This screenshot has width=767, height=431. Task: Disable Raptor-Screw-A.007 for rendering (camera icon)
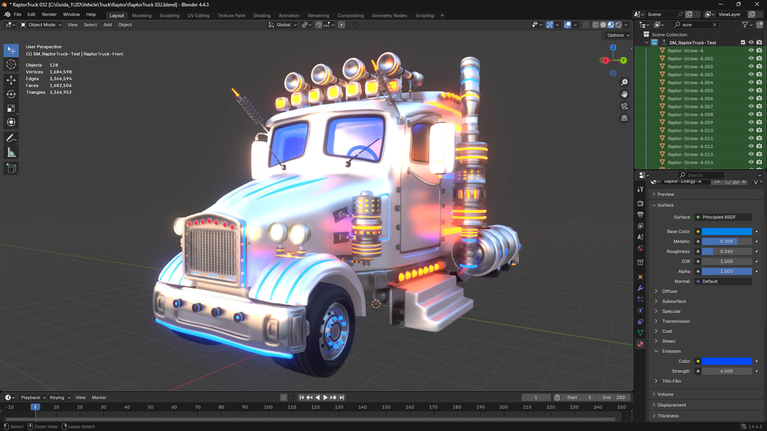(x=759, y=107)
